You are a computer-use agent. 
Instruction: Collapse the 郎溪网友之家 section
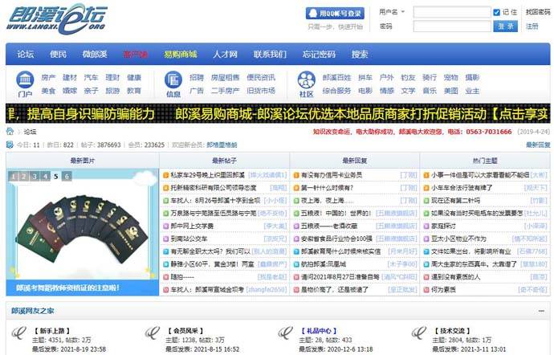(541, 311)
